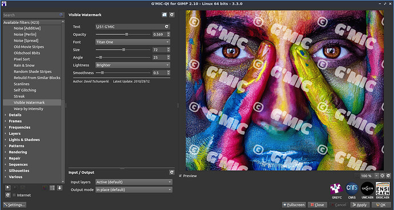Click the download arrow icon below filter list

pyautogui.click(x=59, y=188)
